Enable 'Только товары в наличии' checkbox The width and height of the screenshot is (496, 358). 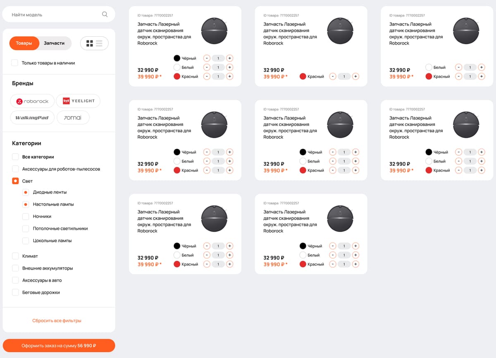[15, 63]
